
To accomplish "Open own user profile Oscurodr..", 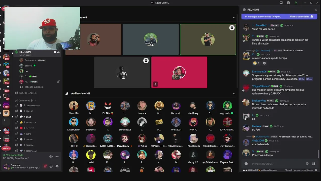I will pyautogui.click(x=22, y=166).
